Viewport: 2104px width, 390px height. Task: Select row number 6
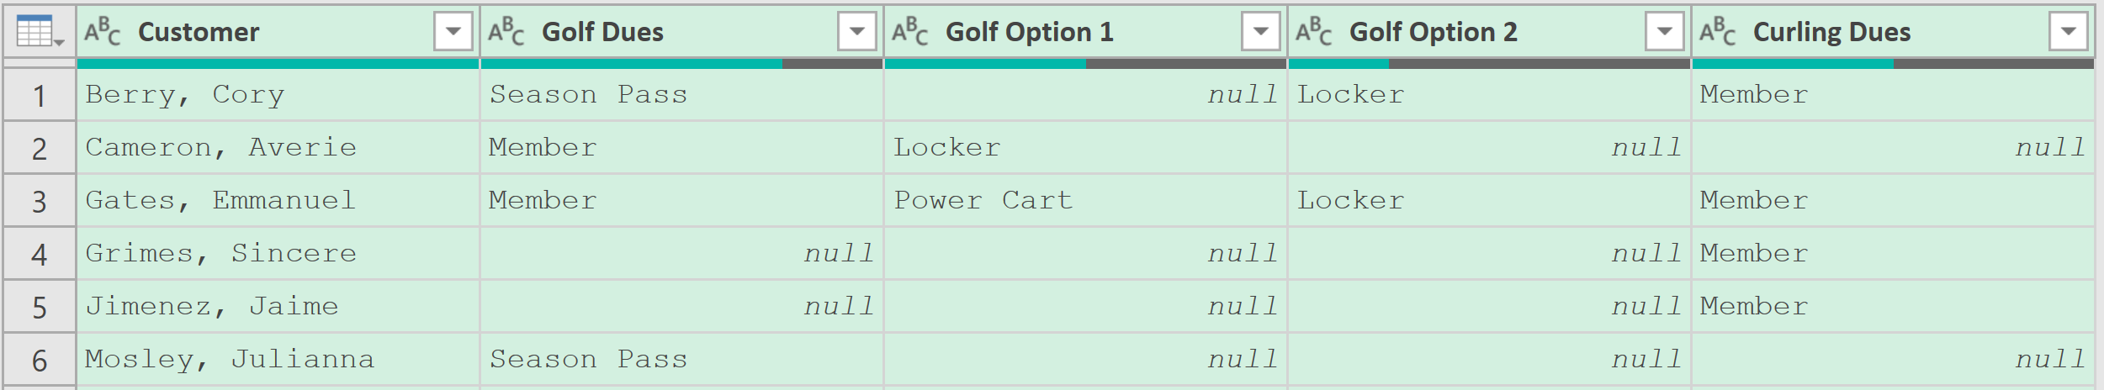click(40, 360)
